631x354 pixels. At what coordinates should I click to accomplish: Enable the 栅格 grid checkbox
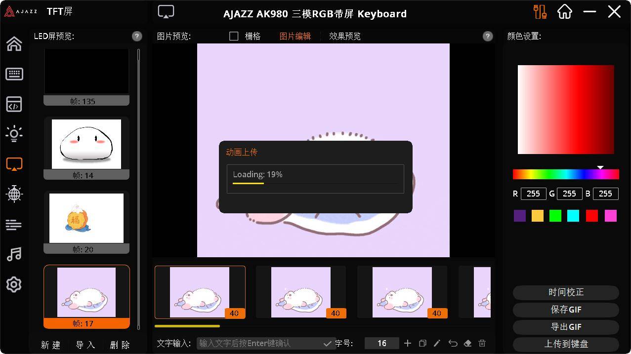point(234,36)
